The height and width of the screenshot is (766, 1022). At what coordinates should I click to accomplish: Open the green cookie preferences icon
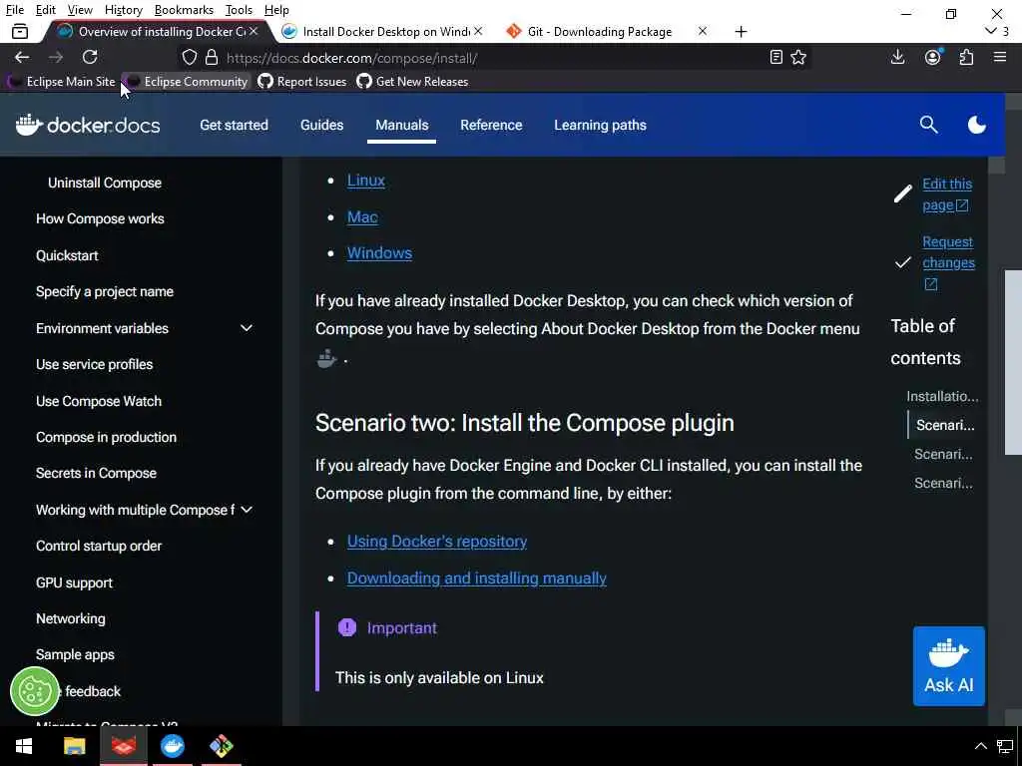(x=35, y=691)
